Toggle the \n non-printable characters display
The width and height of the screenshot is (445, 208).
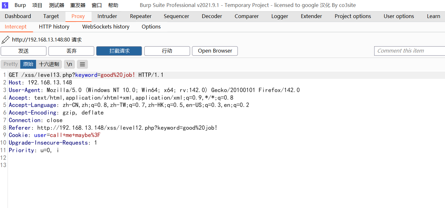69,64
